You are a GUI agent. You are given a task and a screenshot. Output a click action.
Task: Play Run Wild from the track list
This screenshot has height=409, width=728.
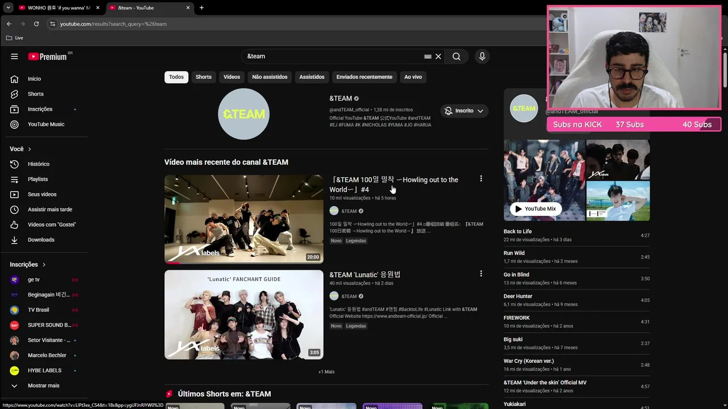(576, 257)
